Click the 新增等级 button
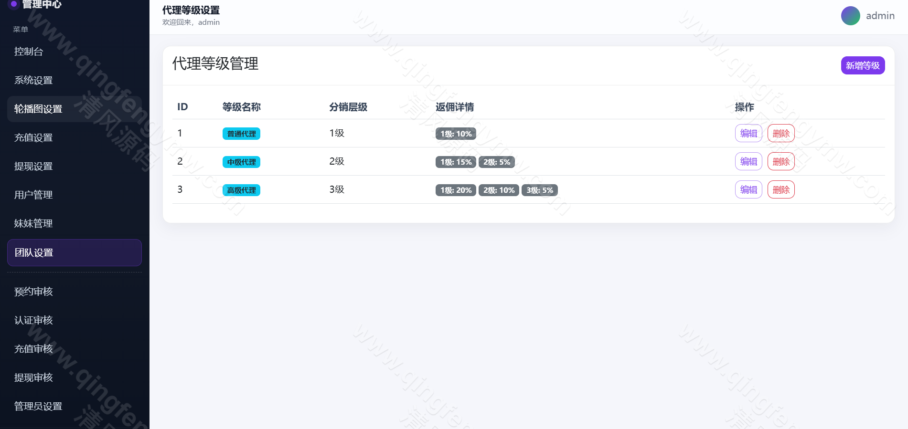The height and width of the screenshot is (429, 908). 863,65
